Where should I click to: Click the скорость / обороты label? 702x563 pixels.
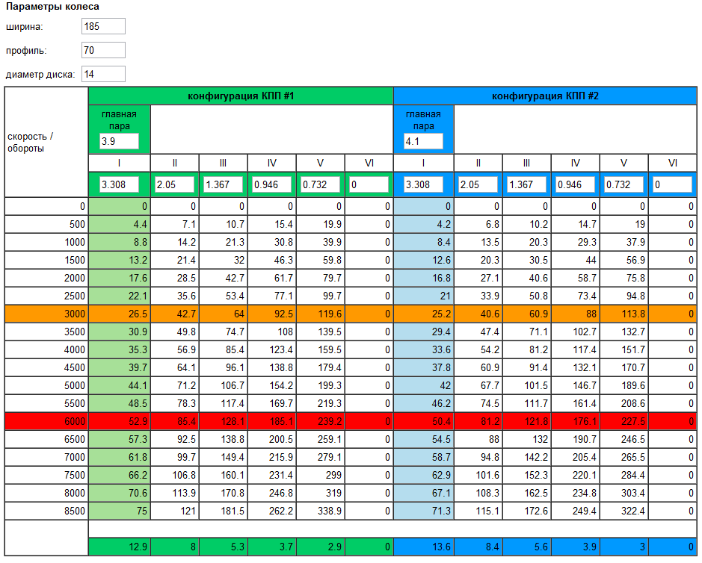coord(30,142)
